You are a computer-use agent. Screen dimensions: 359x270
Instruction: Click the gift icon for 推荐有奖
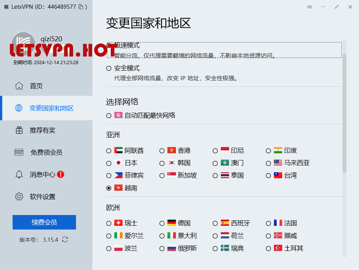click(19, 130)
